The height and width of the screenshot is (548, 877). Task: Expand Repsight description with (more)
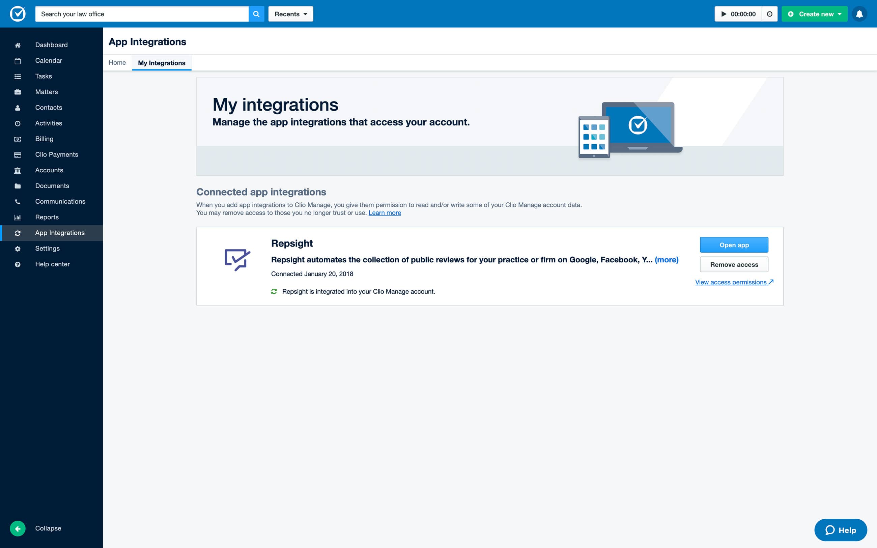tap(667, 260)
